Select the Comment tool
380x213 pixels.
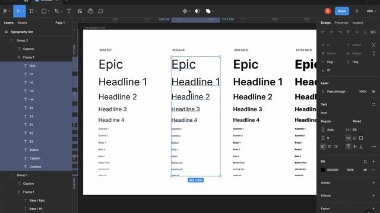click(x=100, y=11)
